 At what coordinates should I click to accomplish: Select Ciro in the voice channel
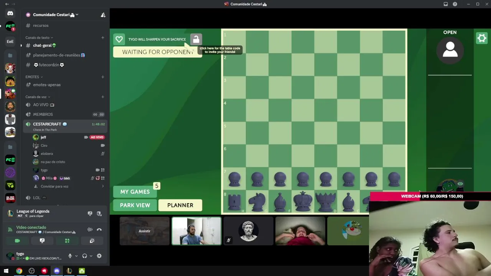click(x=69, y=146)
